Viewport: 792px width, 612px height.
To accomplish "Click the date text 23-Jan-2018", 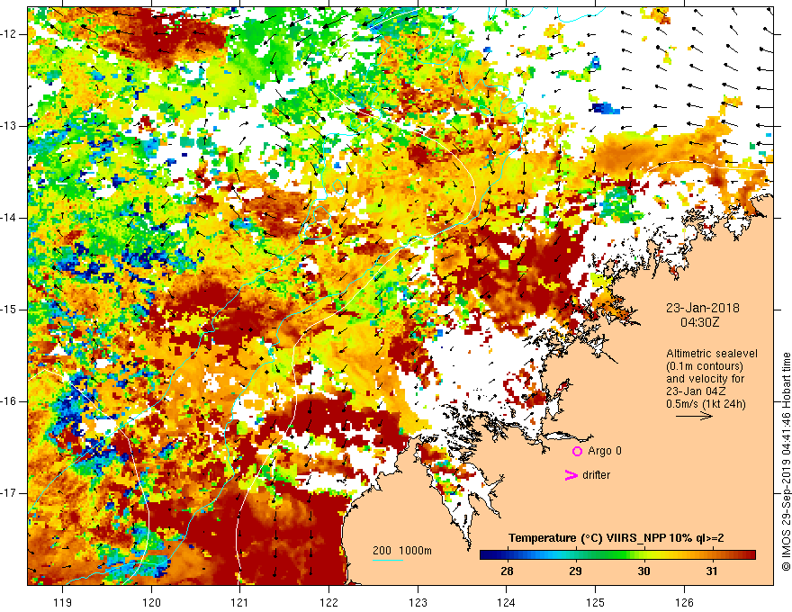I will [x=702, y=308].
